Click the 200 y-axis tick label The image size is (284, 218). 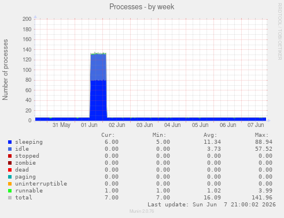point(27,19)
